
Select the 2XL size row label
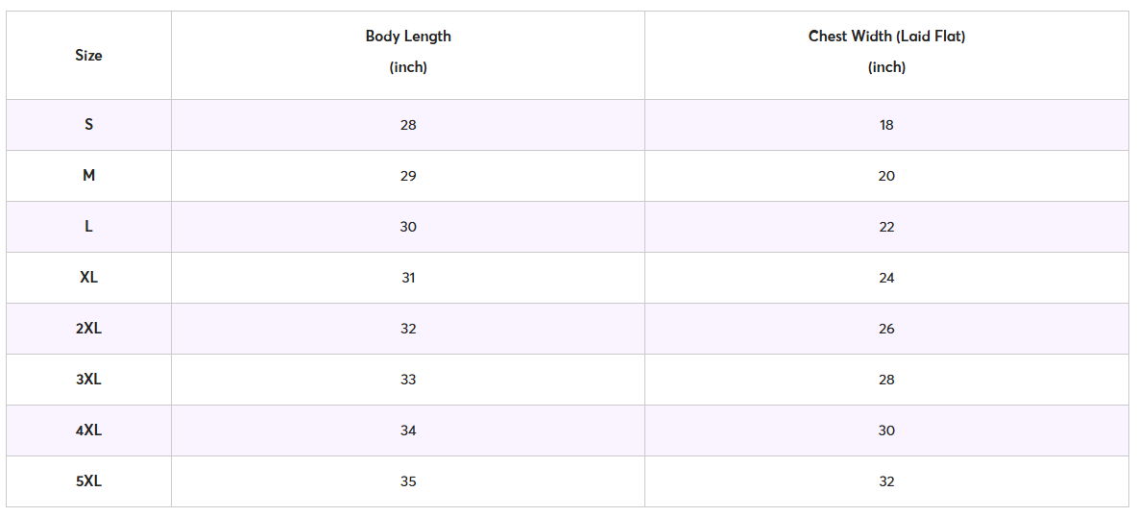88,329
